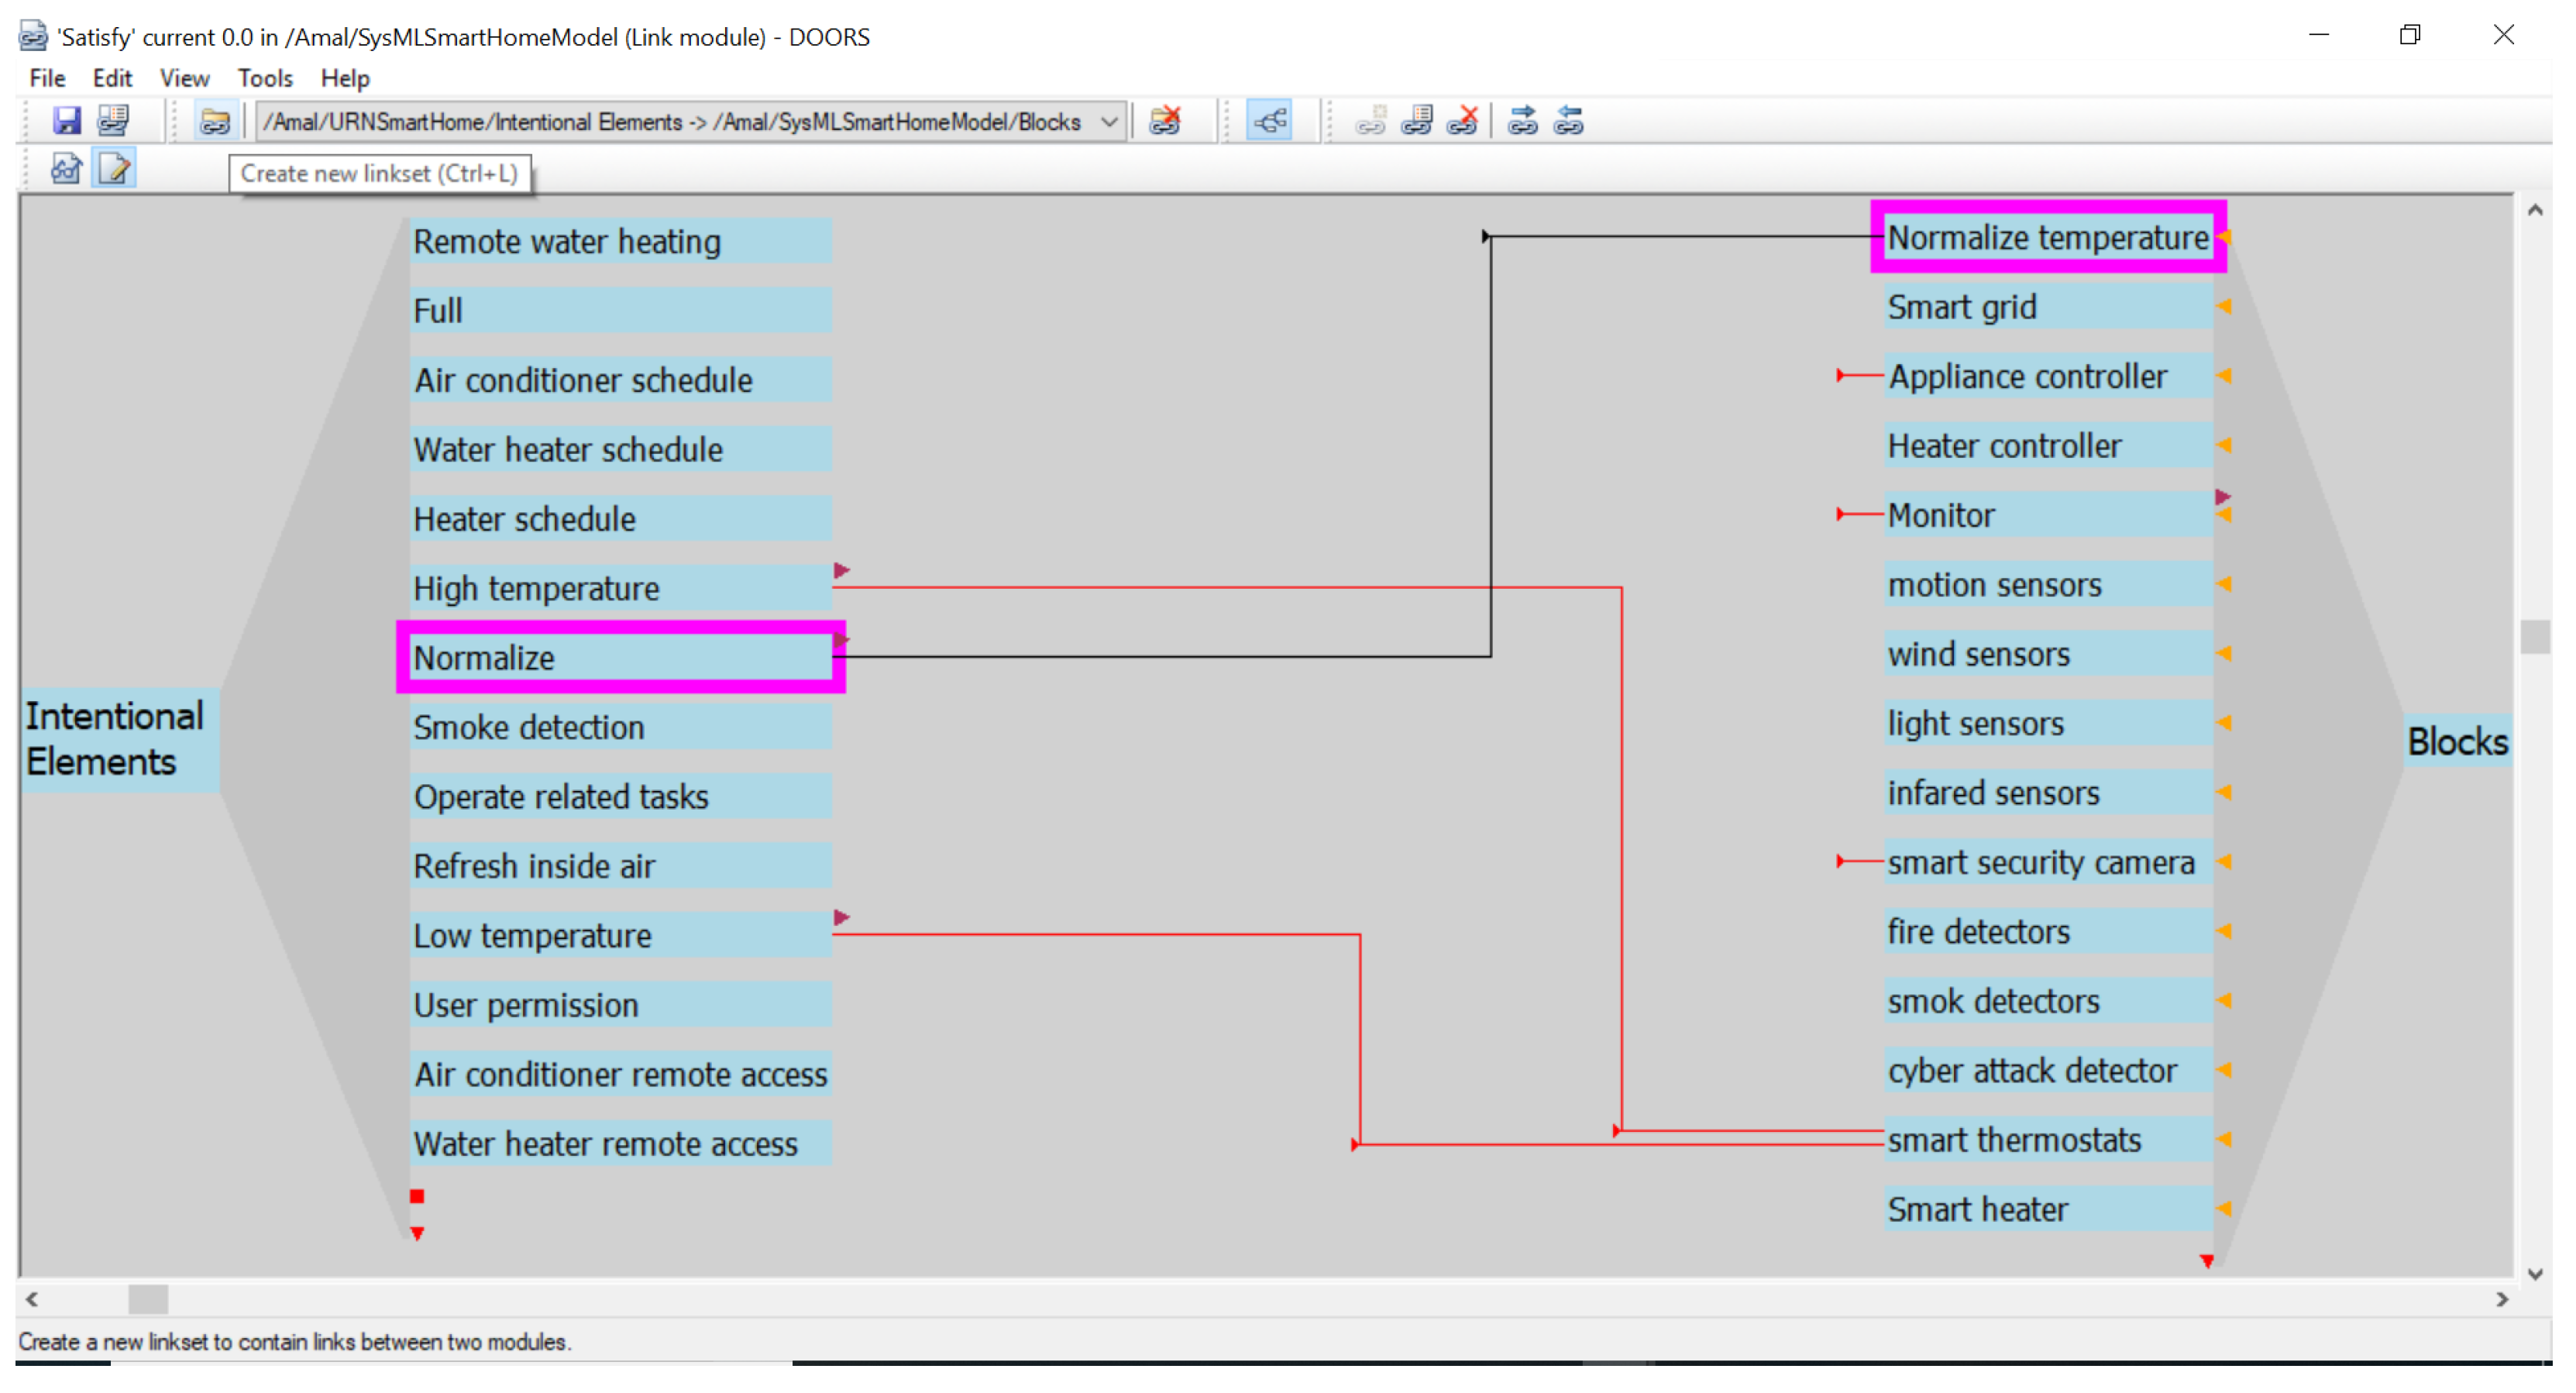Image resolution: width=2576 pixels, height=1393 pixels.
Task: Click the right-arrow link navigation icon
Action: tap(1523, 121)
